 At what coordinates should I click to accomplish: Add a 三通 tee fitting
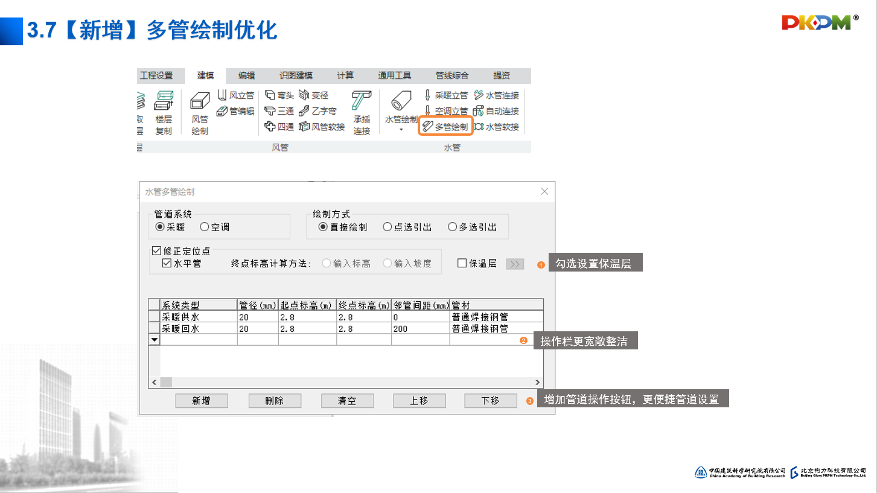279,111
